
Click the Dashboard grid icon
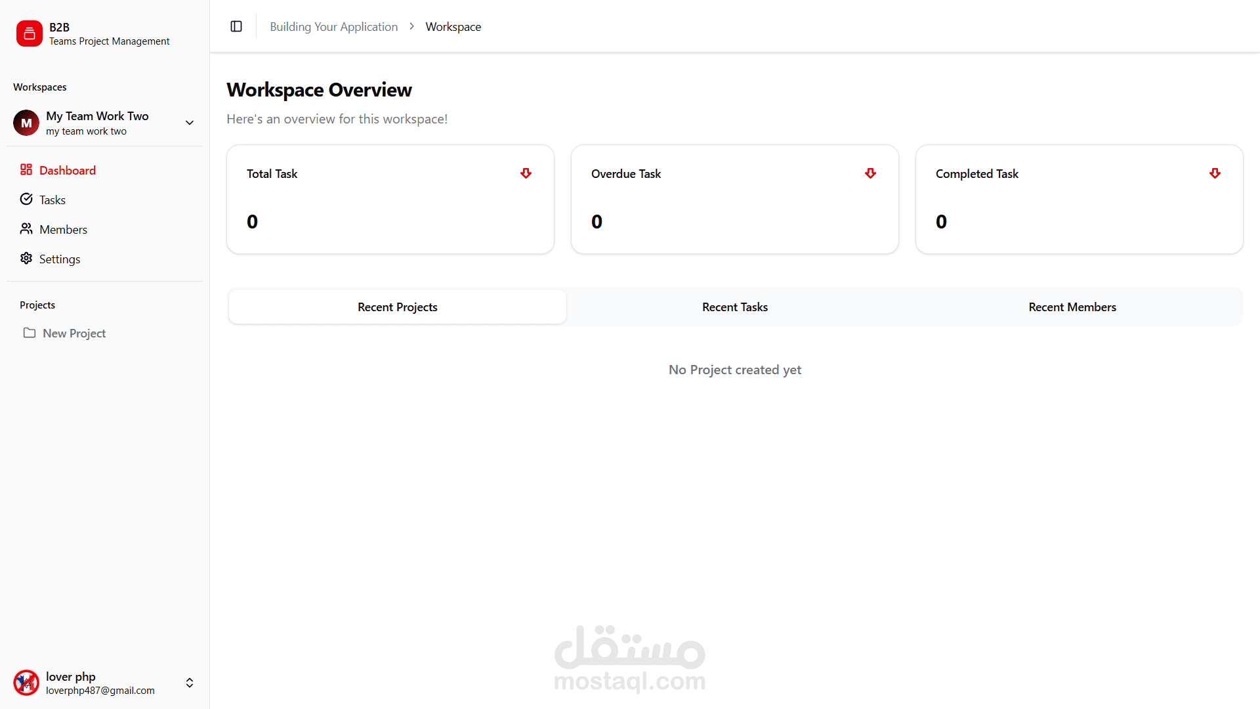(x=26, y=170)
